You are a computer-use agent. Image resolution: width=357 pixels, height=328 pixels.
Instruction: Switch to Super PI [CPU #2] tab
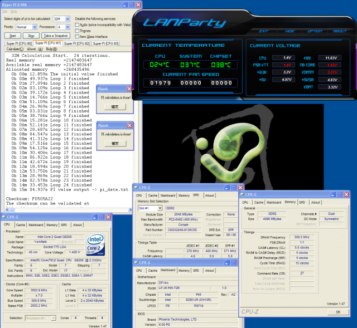coord(77,43)
